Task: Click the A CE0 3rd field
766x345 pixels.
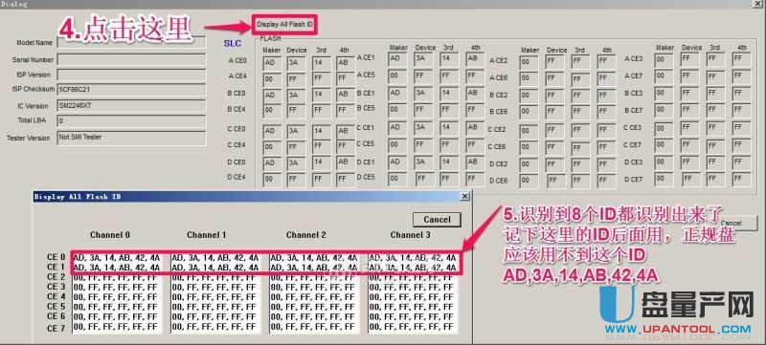Action: [x=321, y=64]
